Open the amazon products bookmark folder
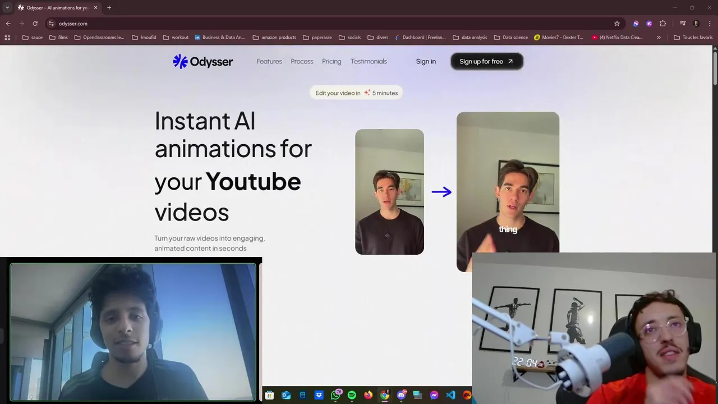Viewport: 718px width, 404px height. point(274,38)
